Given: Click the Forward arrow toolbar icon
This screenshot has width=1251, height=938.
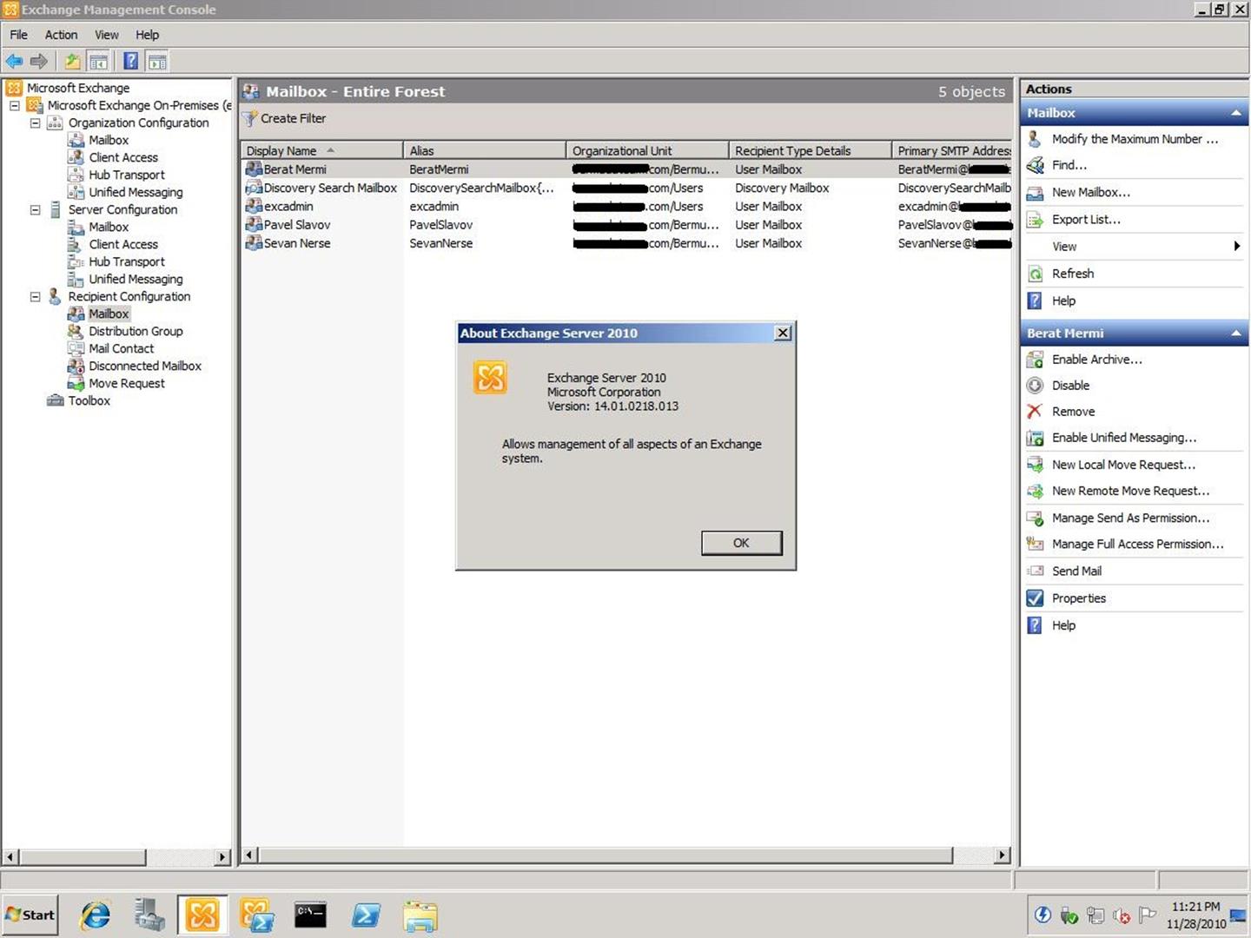Looking at the screenshot, I should (x=39, y=61).
